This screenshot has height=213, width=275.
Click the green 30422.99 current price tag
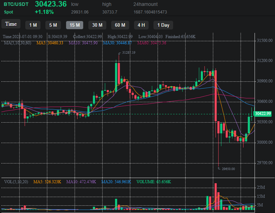(263, 114)
